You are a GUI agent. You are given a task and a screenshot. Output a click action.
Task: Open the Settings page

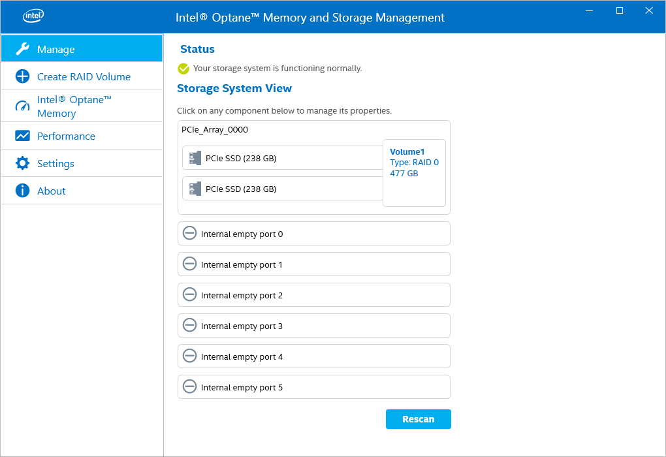(82, 163)
